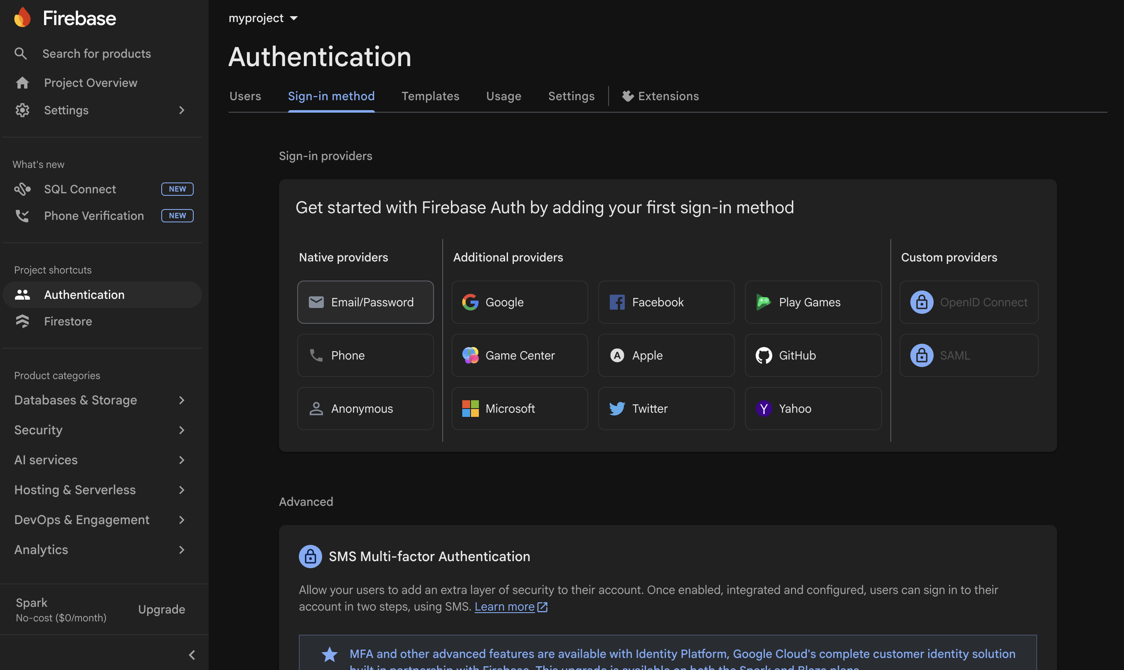Image resolution: width=1124 pixels, height=670 pixels.
Task: Click the GitHub provider label
Action: (x=797, y=355)
